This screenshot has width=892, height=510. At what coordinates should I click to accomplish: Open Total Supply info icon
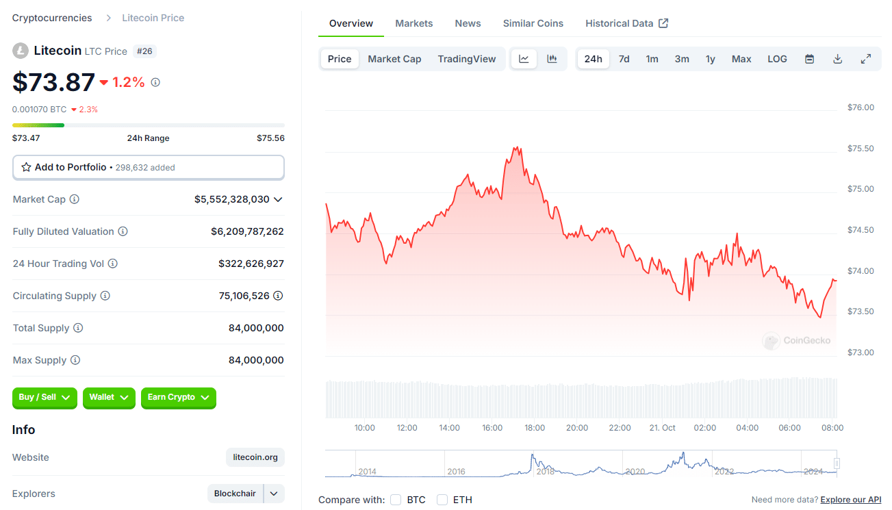pos(78,328)
